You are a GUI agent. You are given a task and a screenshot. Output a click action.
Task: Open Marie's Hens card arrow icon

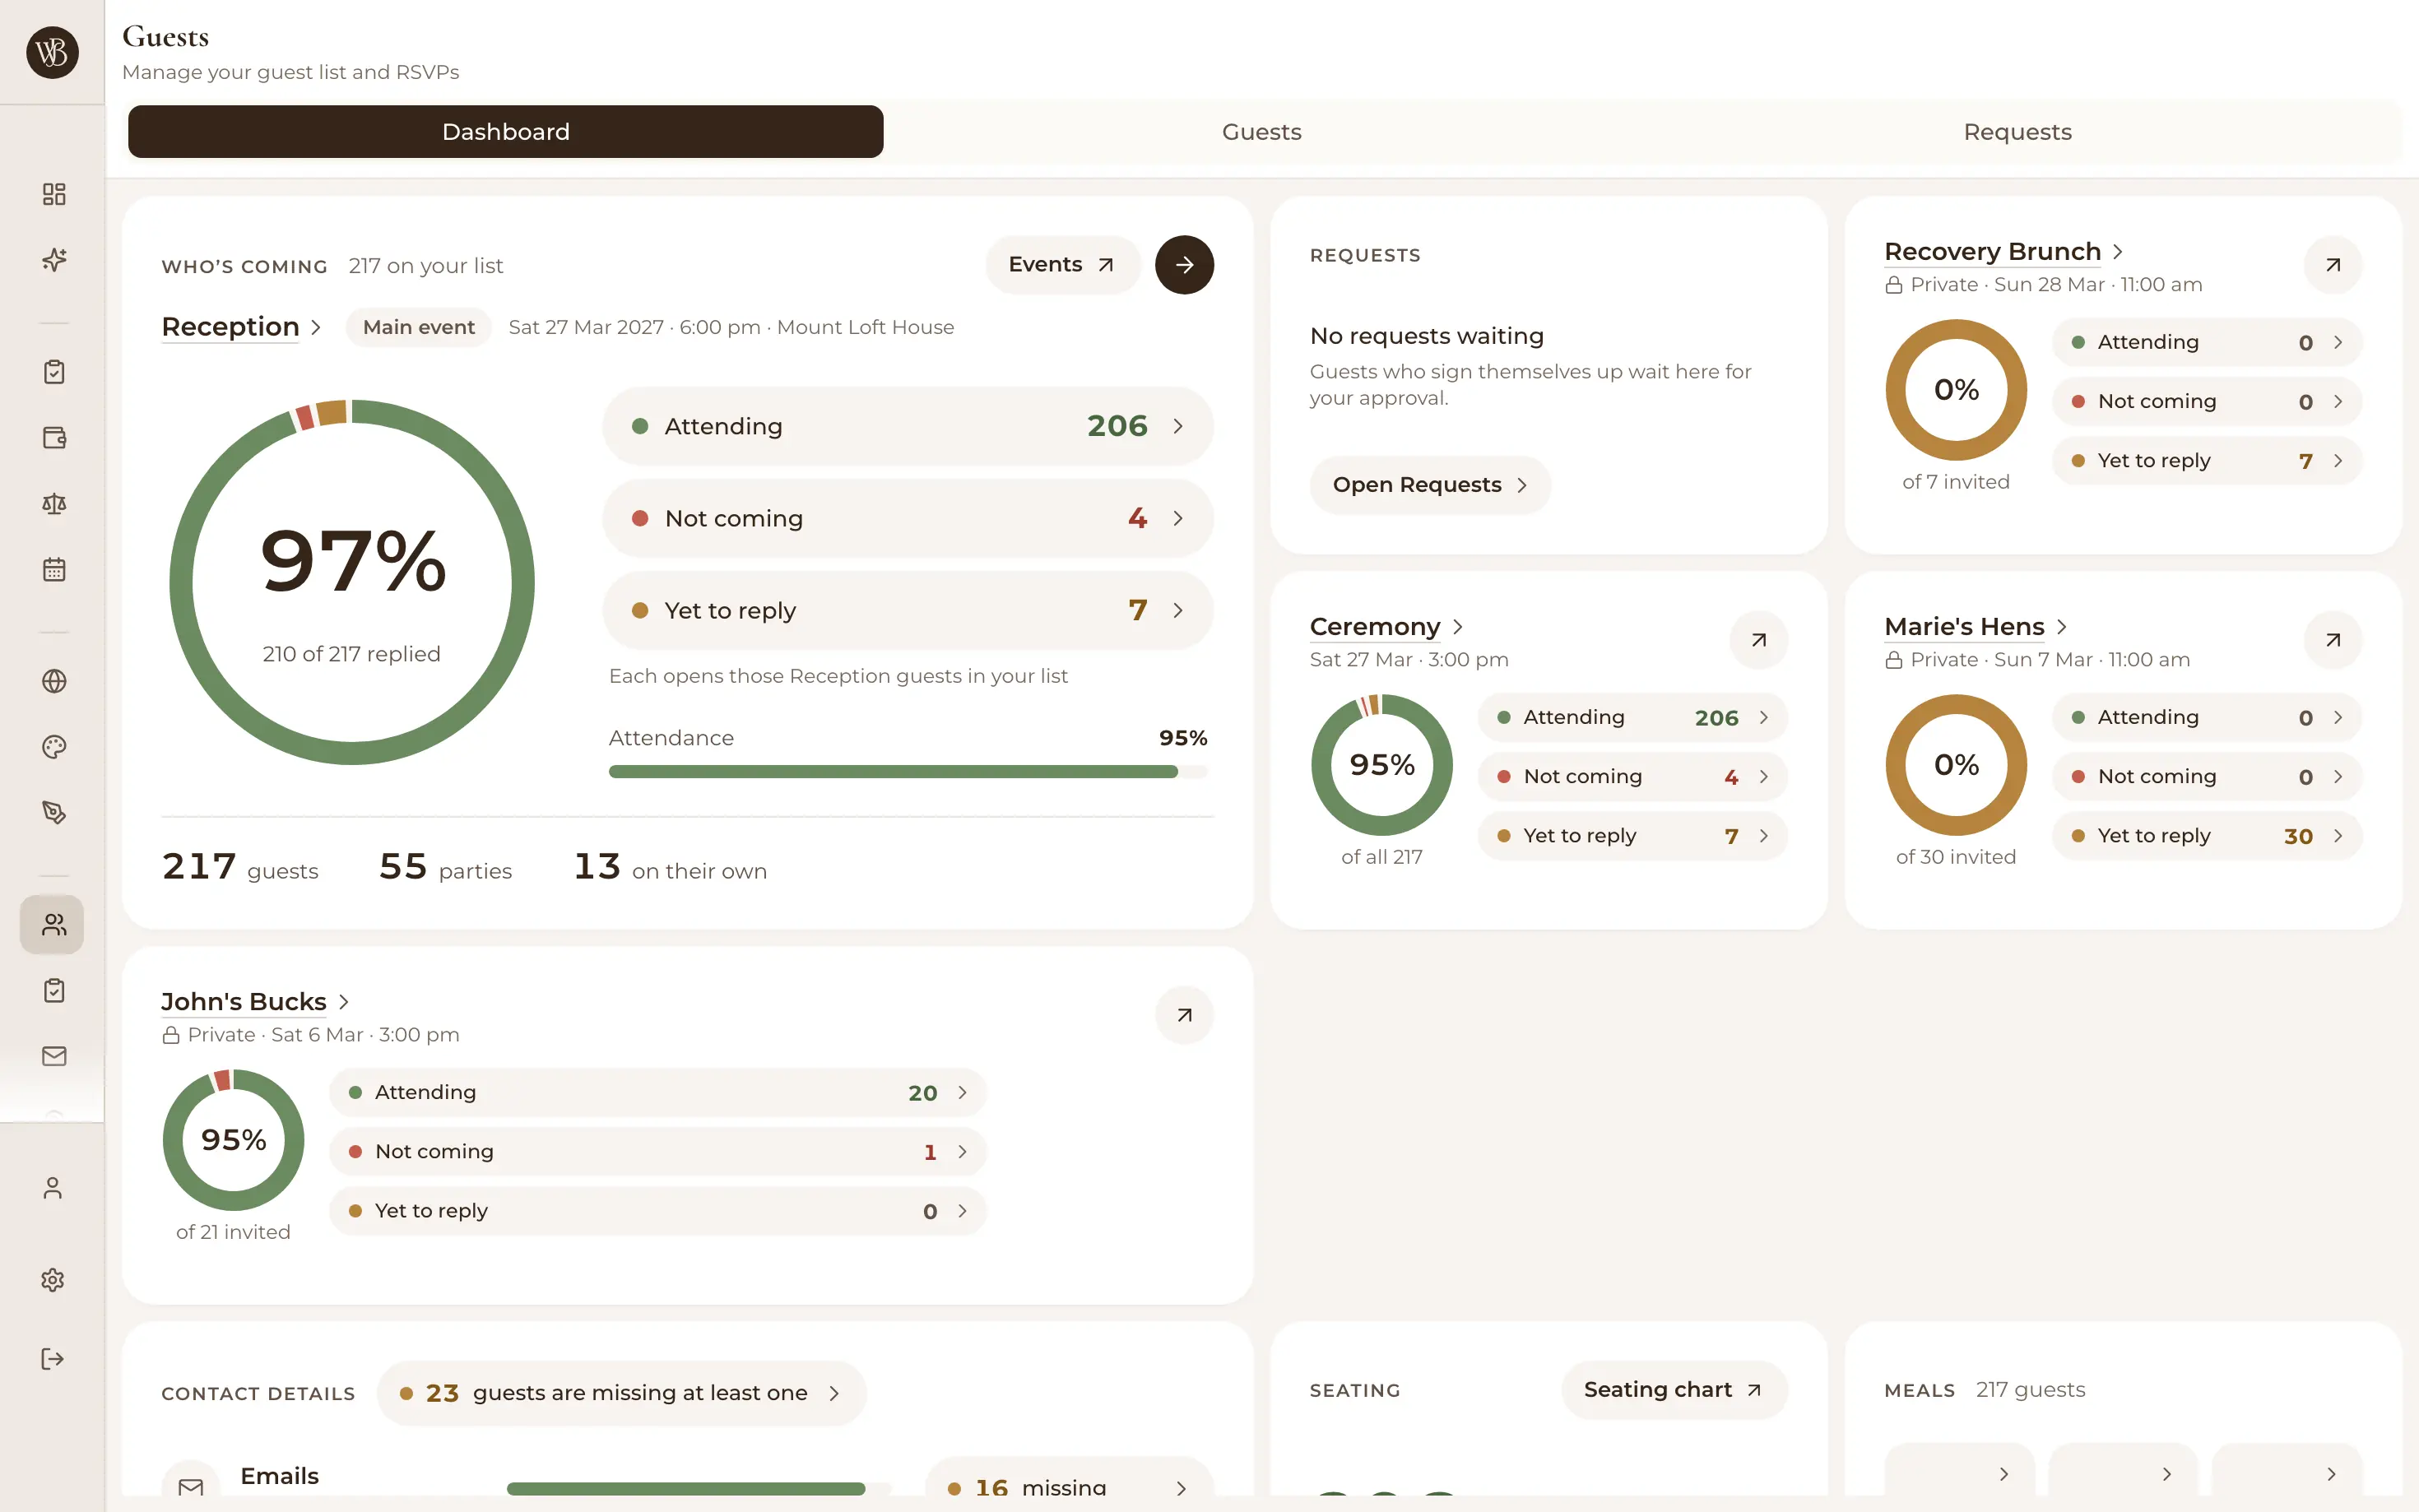click(x=2333, y=640)
